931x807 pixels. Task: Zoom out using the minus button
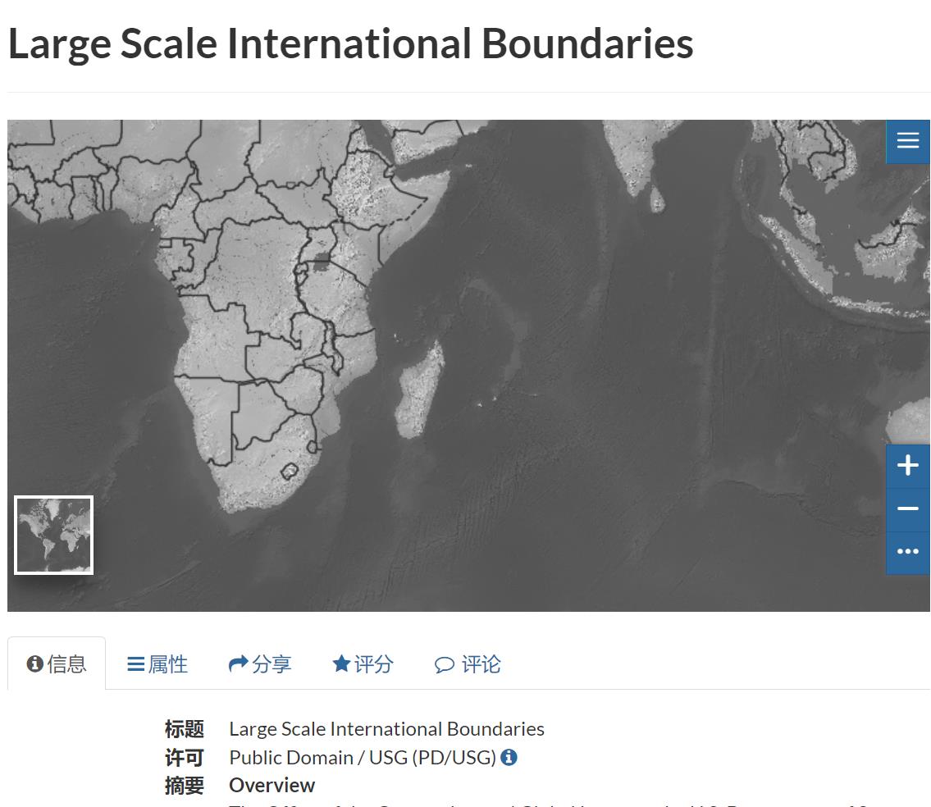pyautogui.click(x=907, y=509)
